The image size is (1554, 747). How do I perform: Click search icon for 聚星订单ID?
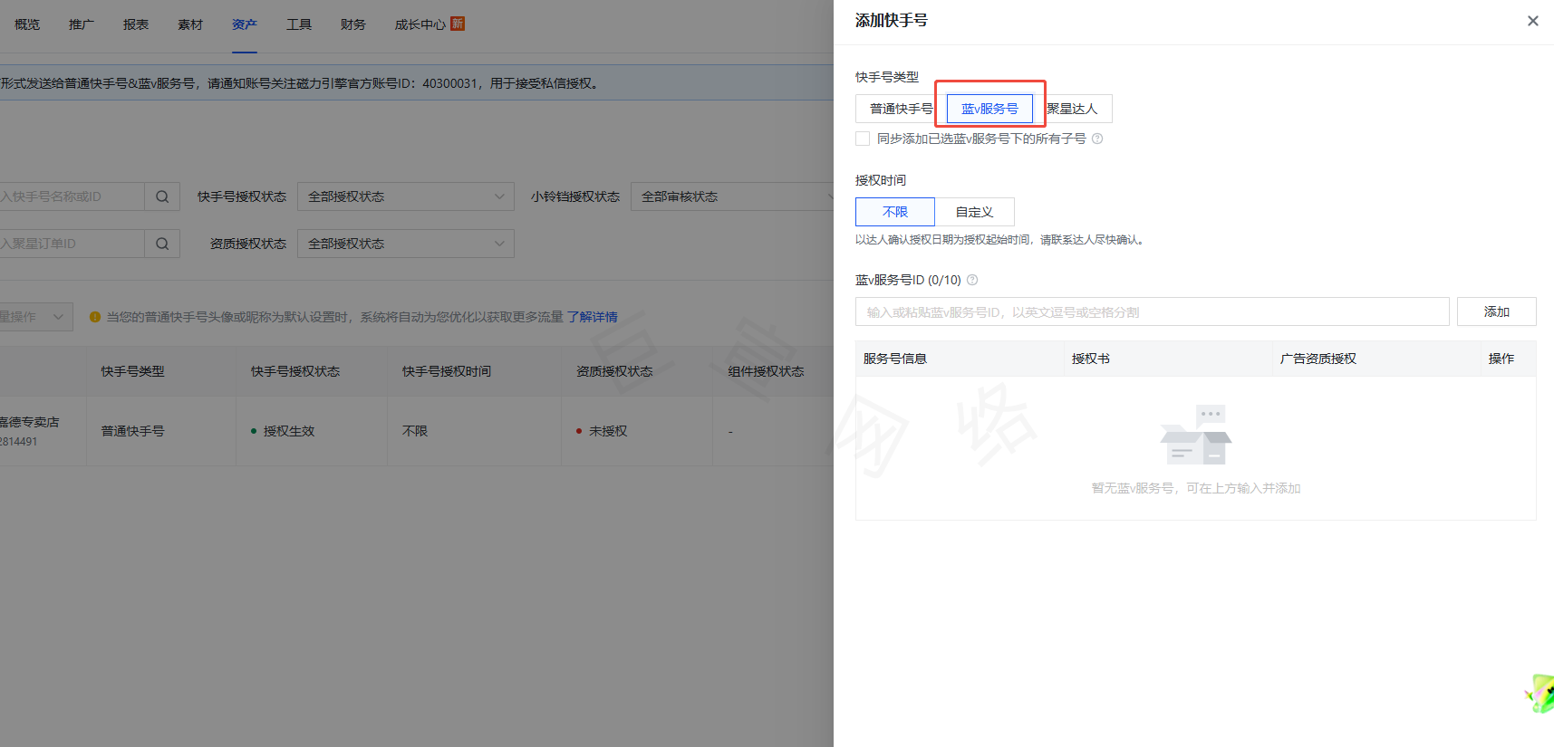tap(162, 244)
